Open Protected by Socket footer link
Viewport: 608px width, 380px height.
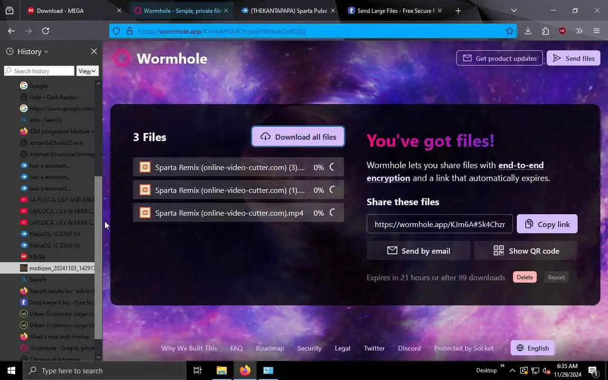pyautogui.click(x=464, y=348)
